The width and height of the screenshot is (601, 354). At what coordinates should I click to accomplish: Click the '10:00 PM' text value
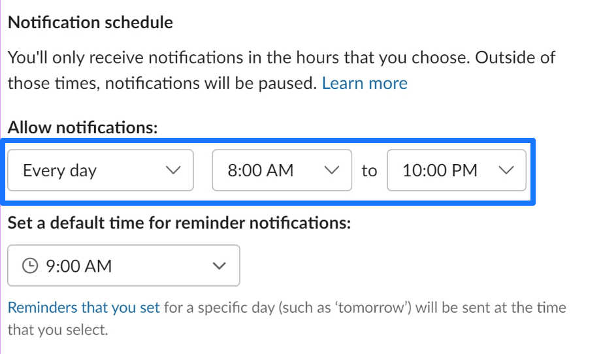[x=440, y=171]
